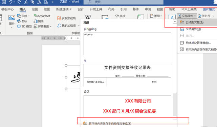Expand the arrow under 图片

12,27
